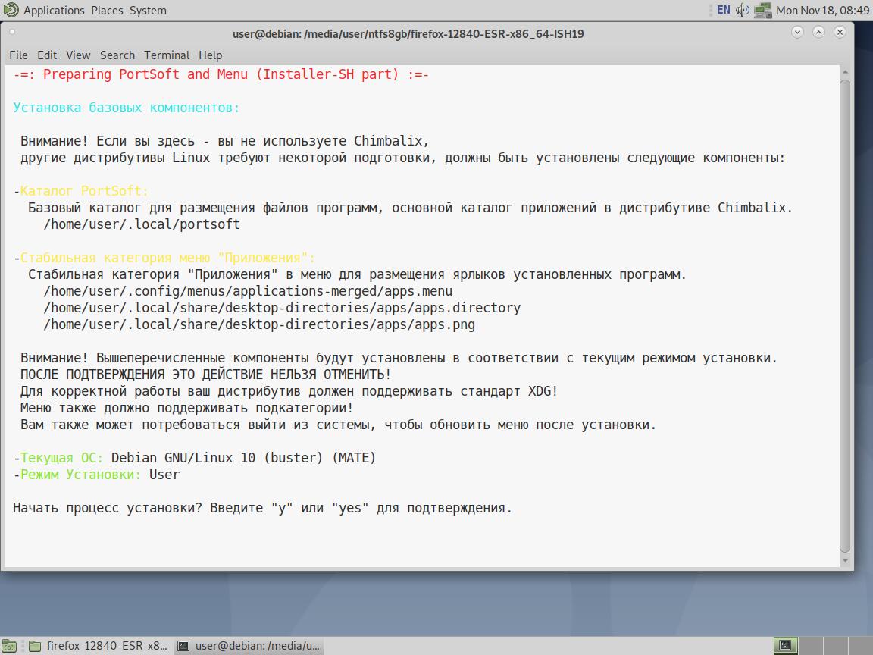Click the show desktop icon in bottom panel
Screen dimensions: 873x655
click(x=9, y=646)
